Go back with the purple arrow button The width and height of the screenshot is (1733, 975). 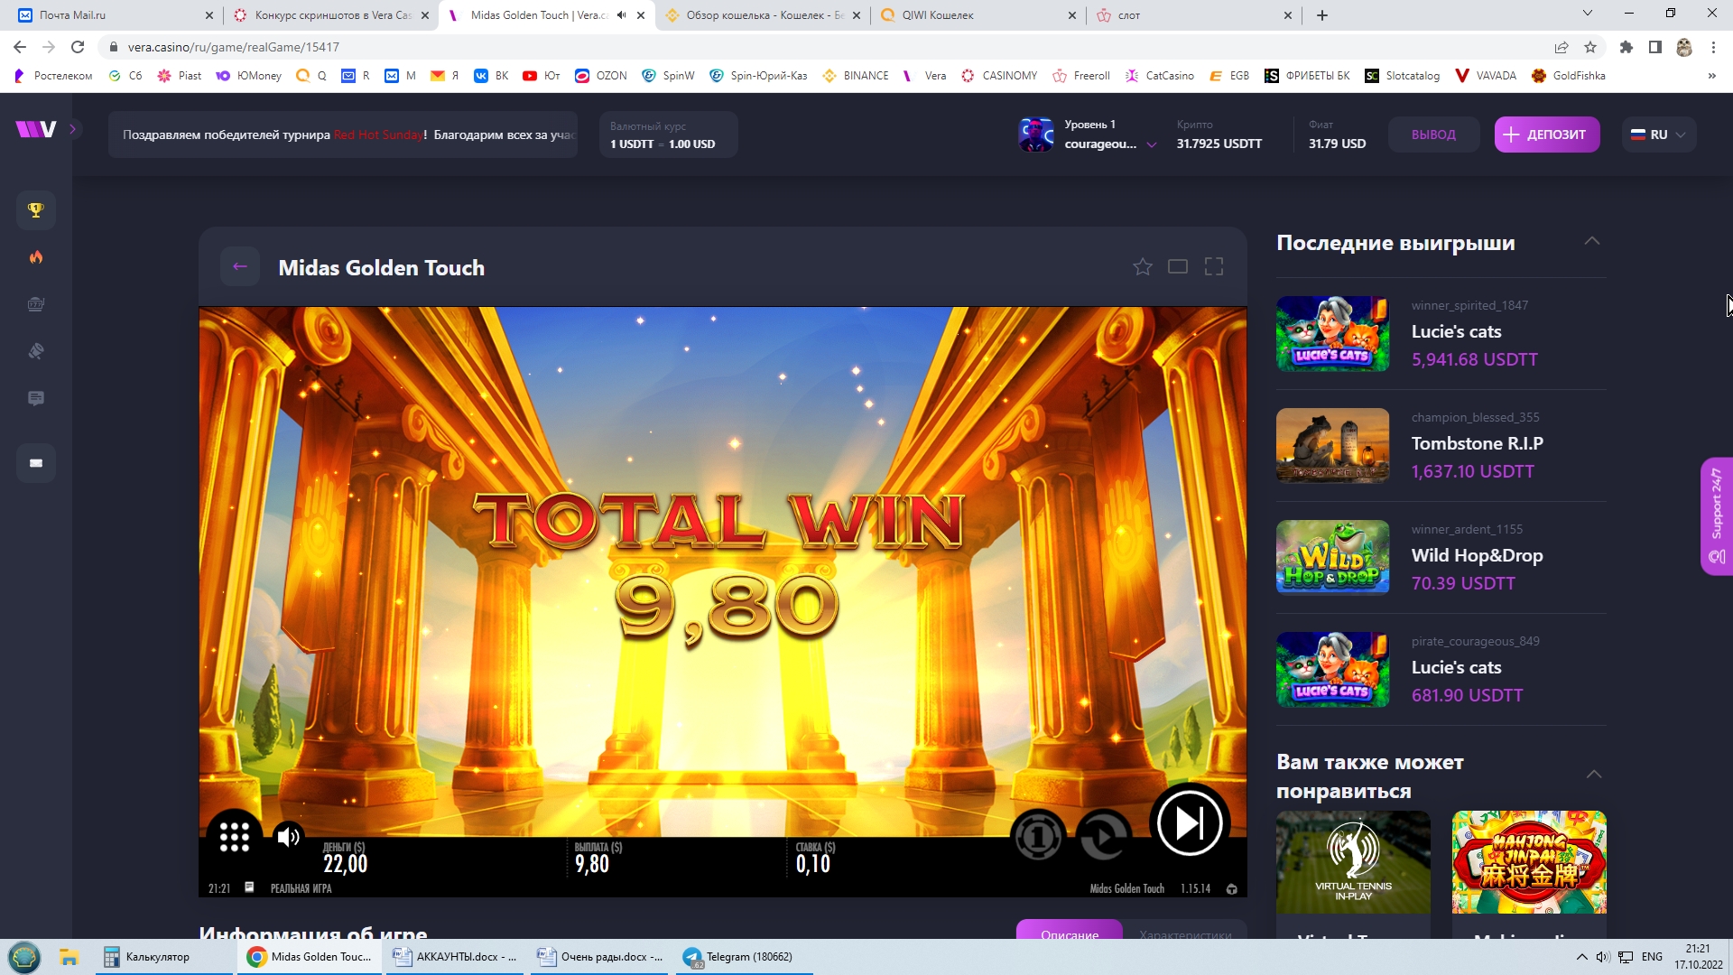pos(240,266)
